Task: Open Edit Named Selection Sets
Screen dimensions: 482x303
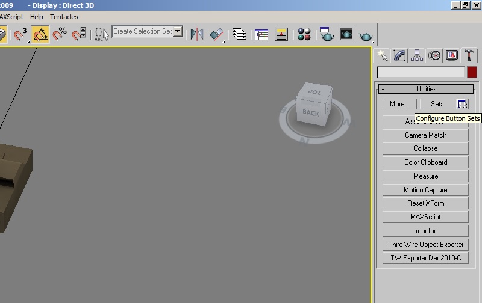Action: (101, 34)
